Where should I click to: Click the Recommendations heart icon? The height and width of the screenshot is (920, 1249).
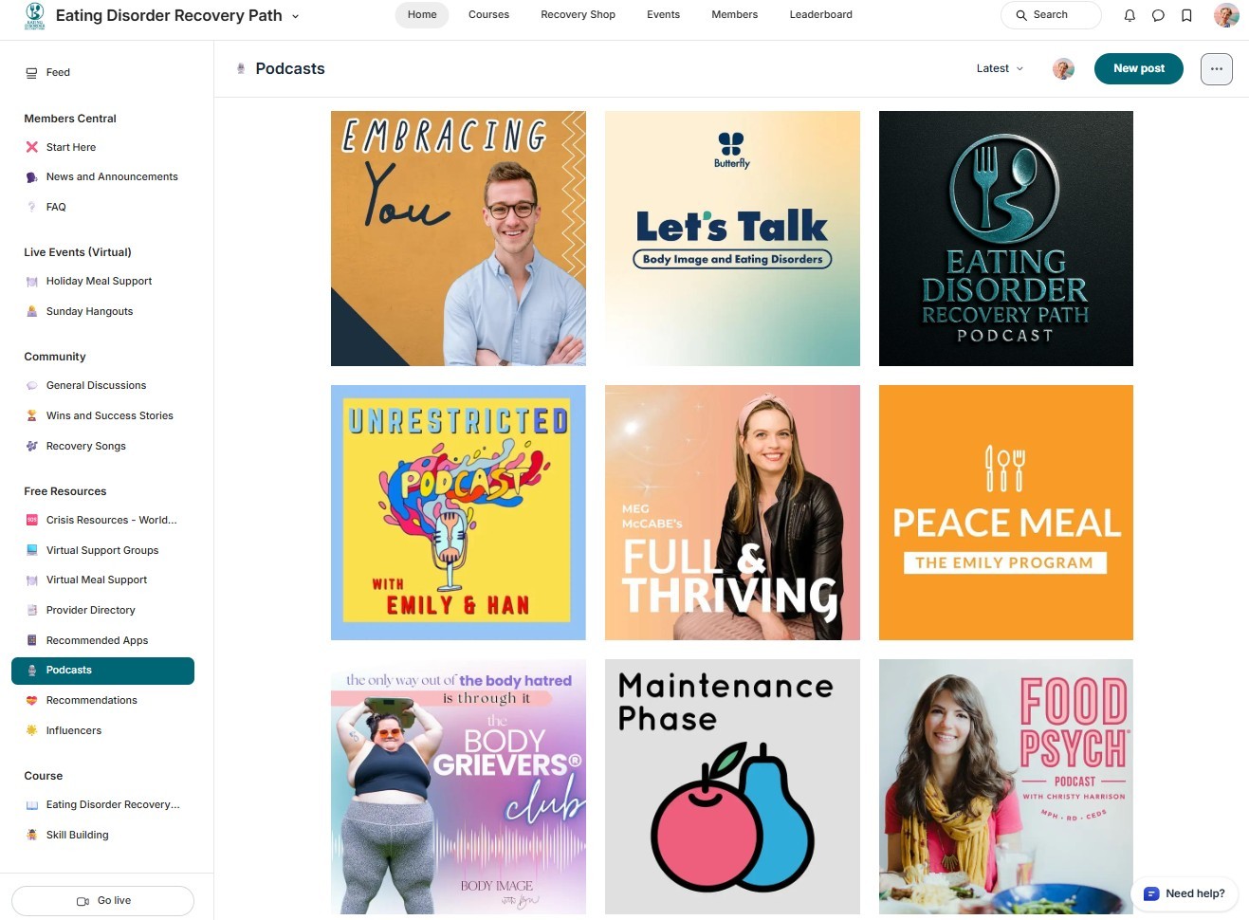[31, 700]
